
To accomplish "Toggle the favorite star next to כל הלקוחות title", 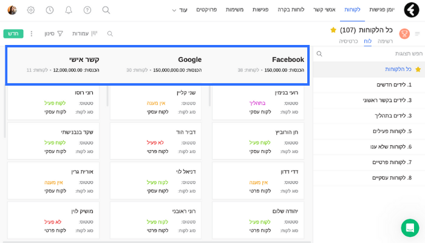I will tap(333, 30).
